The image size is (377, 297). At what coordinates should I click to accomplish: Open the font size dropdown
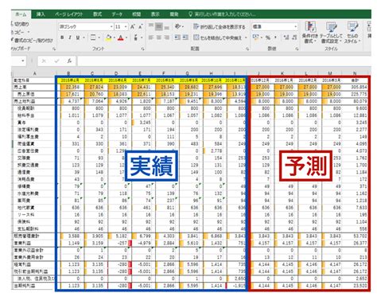[x=126, y=26]
